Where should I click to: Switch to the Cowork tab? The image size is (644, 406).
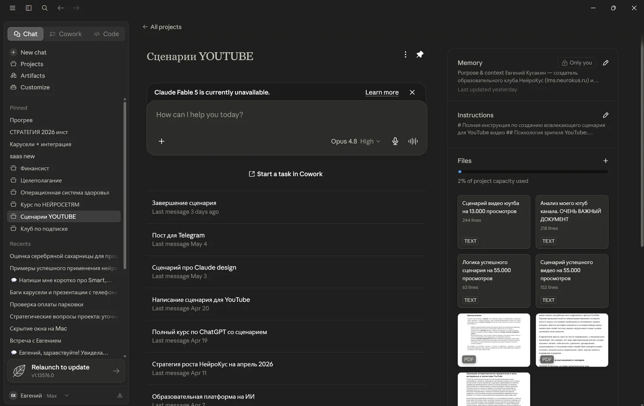(x=66, y=34)
